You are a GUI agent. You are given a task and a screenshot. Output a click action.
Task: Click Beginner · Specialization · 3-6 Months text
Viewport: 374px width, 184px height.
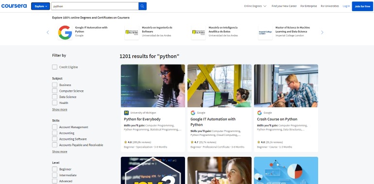[x=146, y=147]
